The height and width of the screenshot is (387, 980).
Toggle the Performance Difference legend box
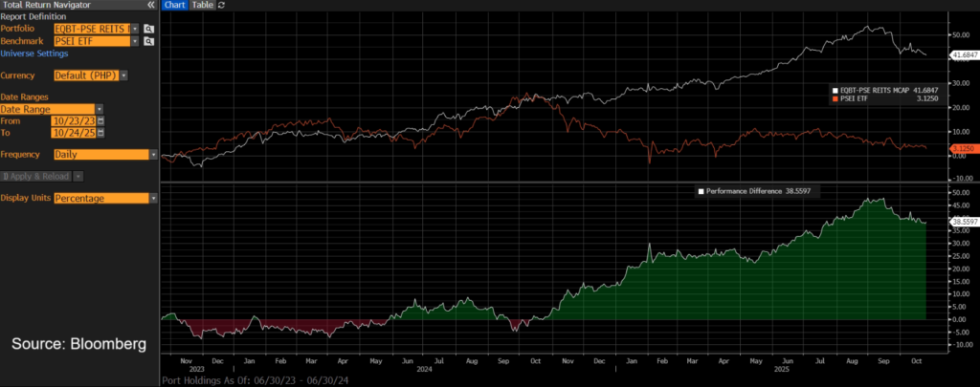(702, 191)
